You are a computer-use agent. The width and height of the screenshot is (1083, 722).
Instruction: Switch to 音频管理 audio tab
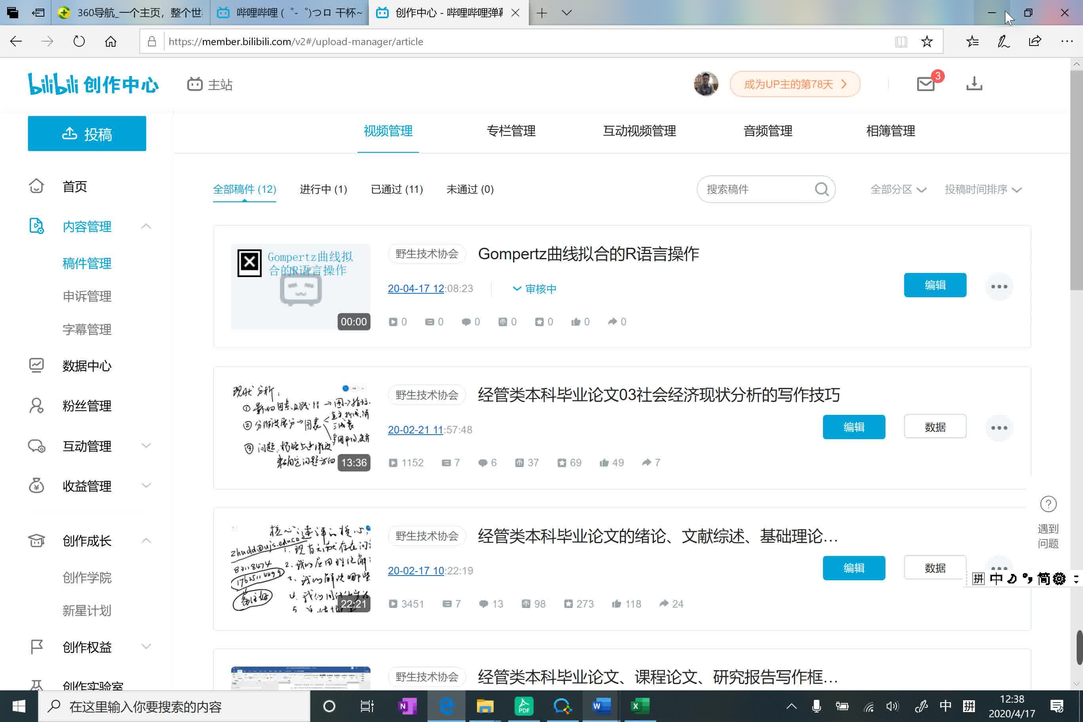pos(768,131)
